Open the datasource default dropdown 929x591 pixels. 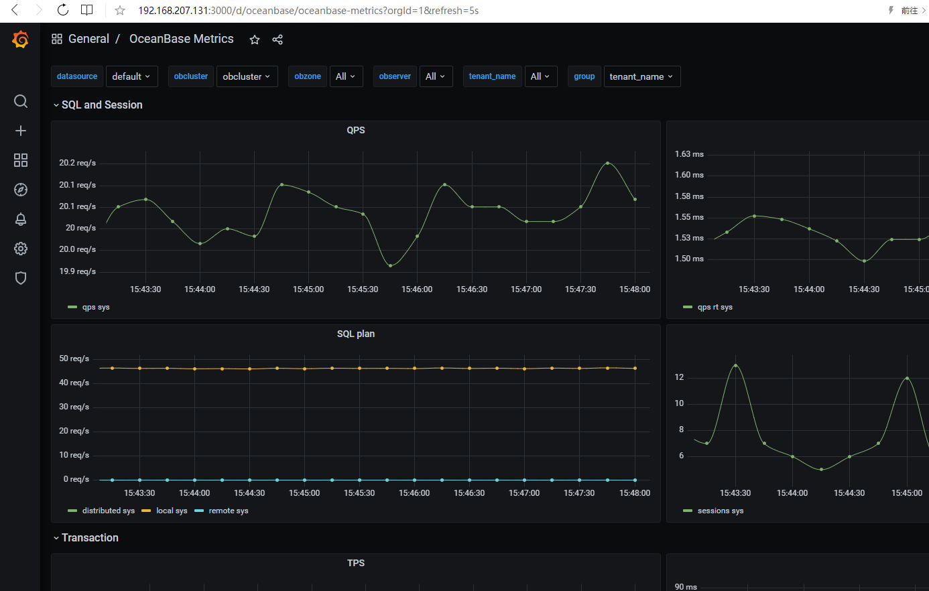tap(131, 76)
